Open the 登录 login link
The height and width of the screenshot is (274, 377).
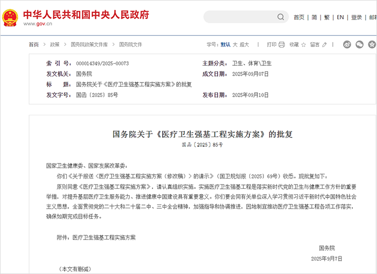pyautogui.click(x=357, y=17)
